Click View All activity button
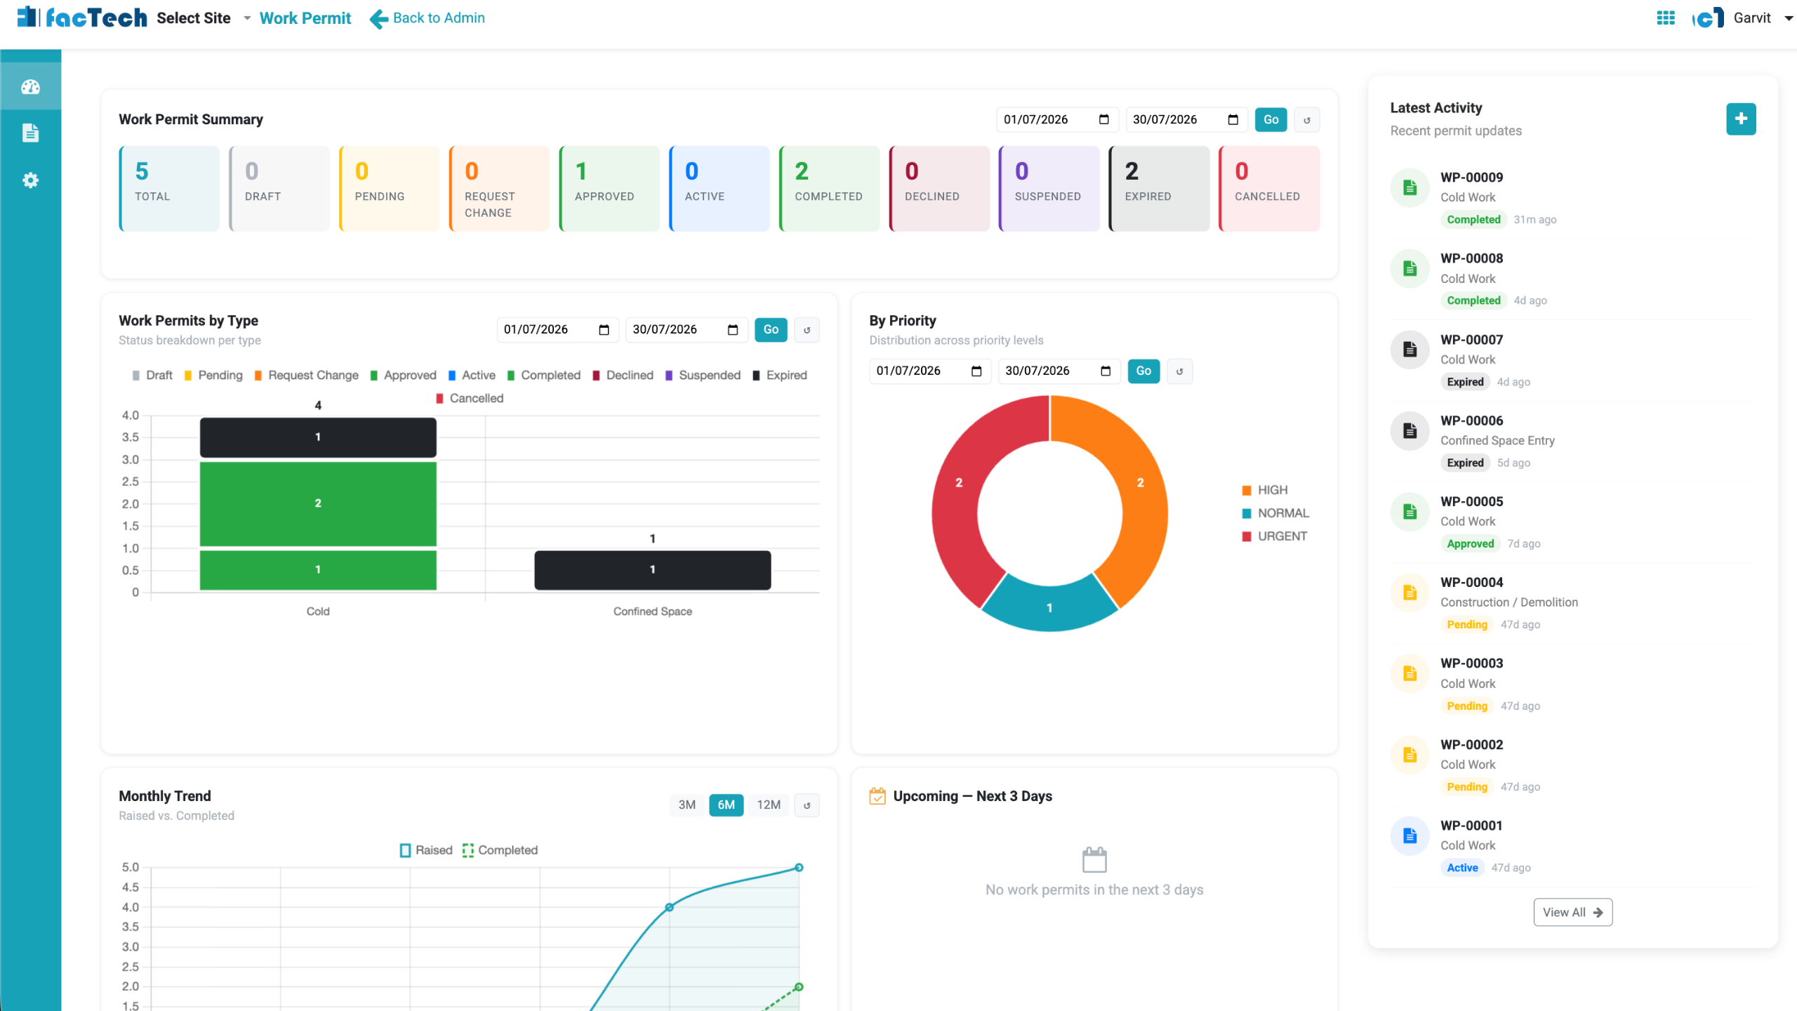The height and width of the screenshot is (1011, 1797). (x=1572, y=912)
